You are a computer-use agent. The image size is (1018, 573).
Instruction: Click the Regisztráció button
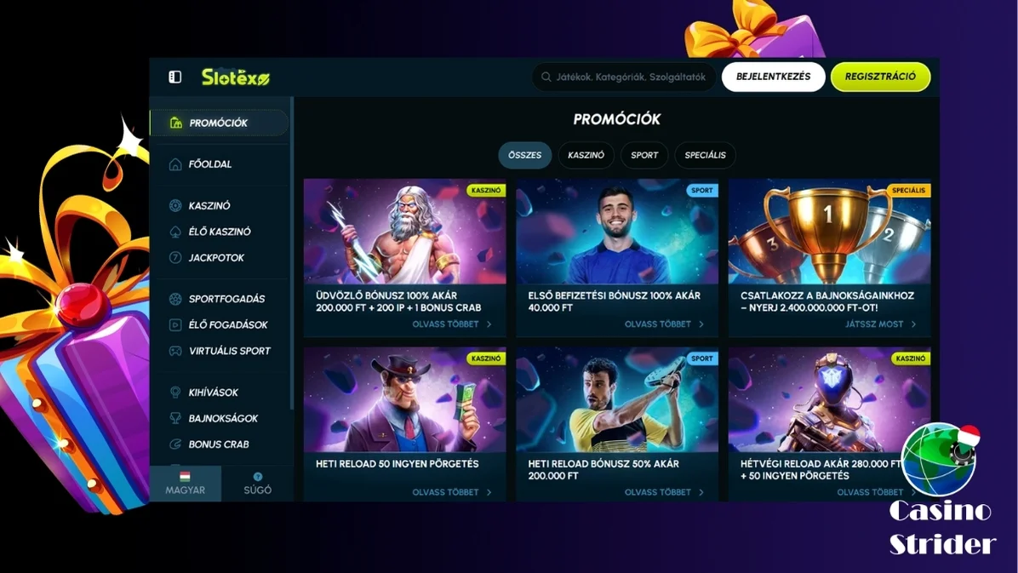(x=880, y=77)
